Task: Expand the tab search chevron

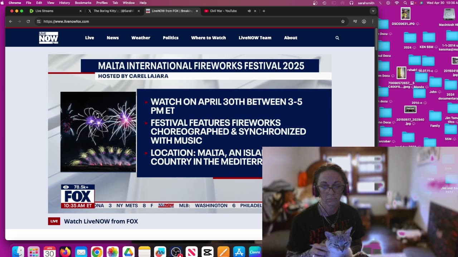Action: [373, 11]
